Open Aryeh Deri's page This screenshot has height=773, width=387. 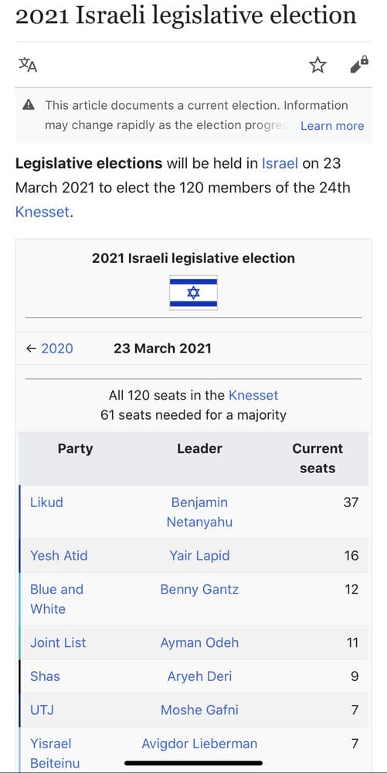(x=199, y=676)
